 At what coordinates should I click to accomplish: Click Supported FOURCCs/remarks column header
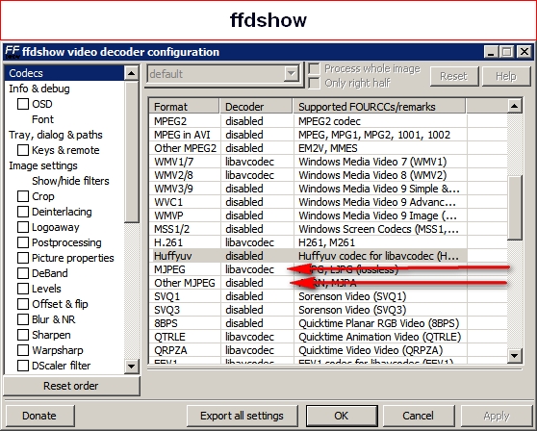379,107
